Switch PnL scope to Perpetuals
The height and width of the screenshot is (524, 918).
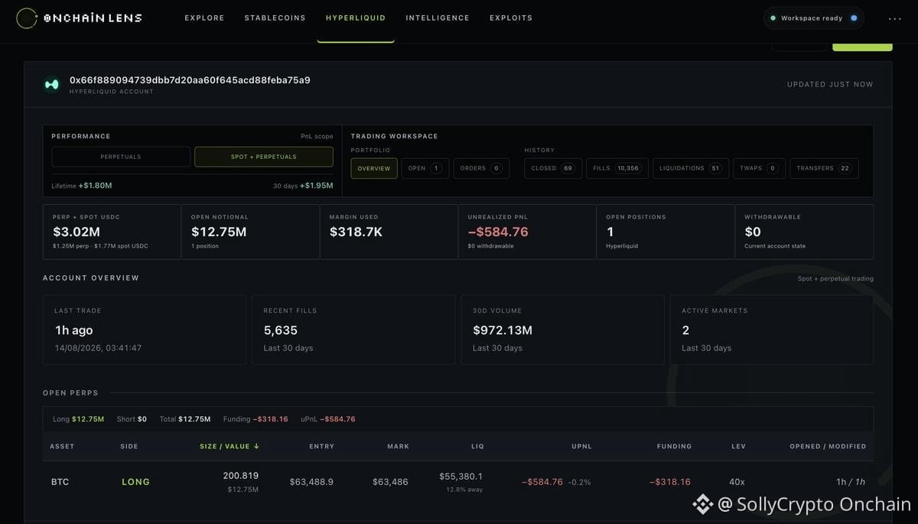(121, 157)
